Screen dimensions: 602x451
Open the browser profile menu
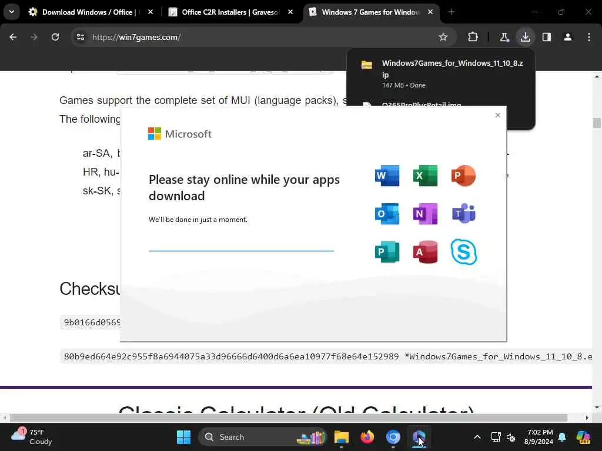(x=567, y=37)
